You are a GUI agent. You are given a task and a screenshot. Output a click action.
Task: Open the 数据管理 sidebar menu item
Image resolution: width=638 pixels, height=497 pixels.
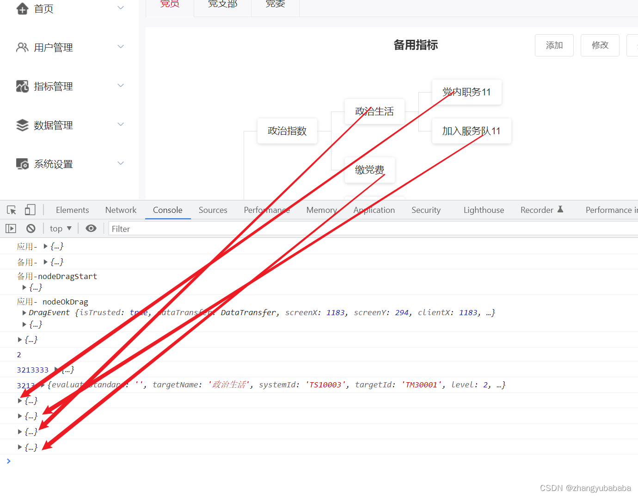tap(69, 125)
